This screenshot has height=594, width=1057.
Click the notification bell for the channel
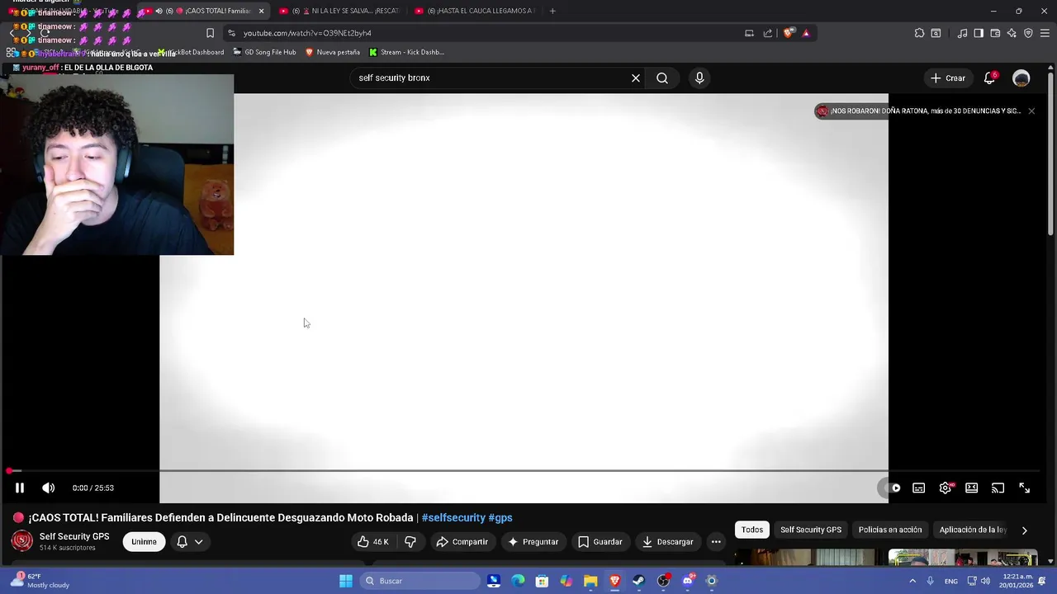pos(182,542)
